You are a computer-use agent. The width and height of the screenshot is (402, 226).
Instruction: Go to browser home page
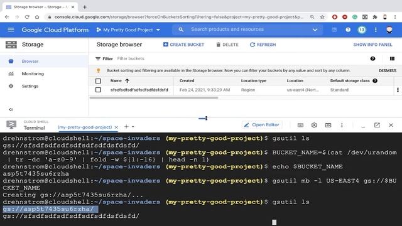point(37,17)
